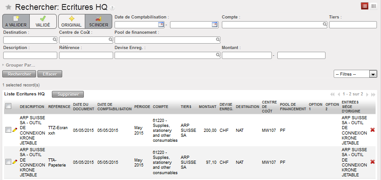Toggle the SCINDER filter
This screenshot has height=180, width=381.
point(98,21)
